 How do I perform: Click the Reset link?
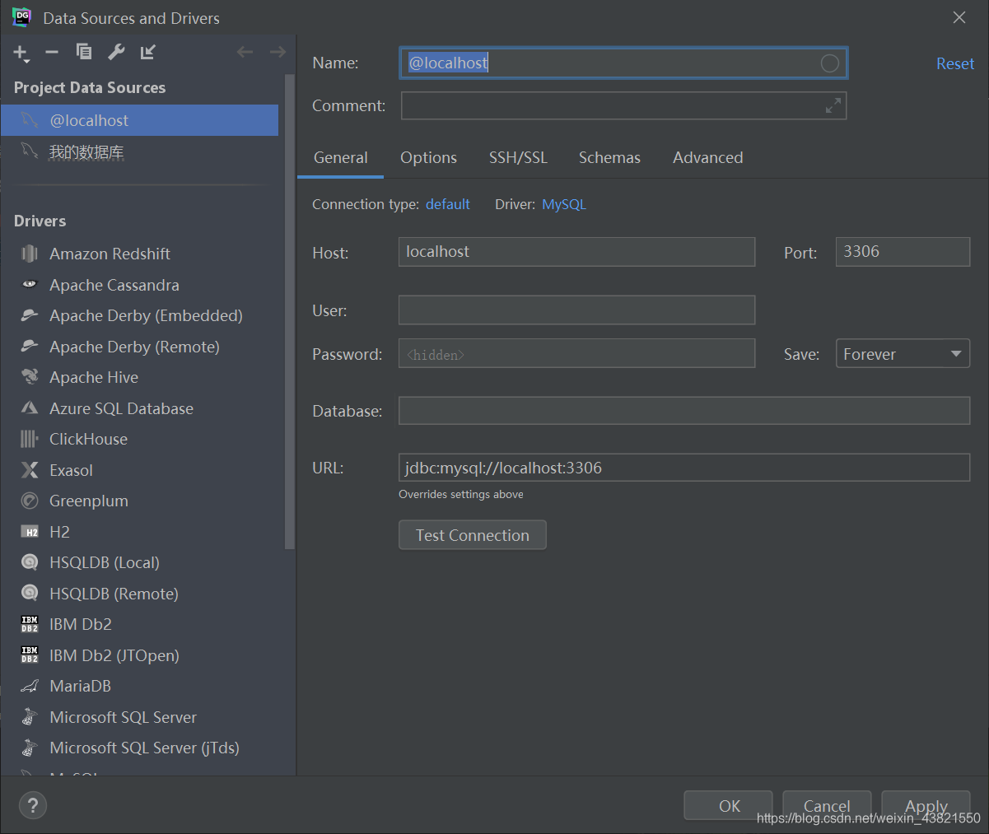955,63
